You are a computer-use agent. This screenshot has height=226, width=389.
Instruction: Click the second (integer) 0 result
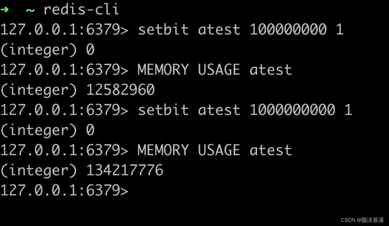47,130
